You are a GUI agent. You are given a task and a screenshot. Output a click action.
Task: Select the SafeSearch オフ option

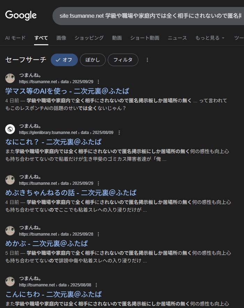coord(64,60)
